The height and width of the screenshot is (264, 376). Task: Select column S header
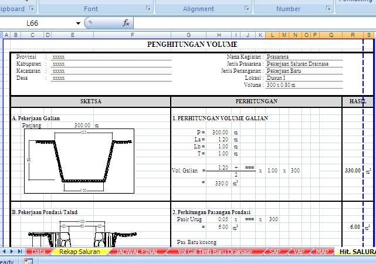(369, 35)
